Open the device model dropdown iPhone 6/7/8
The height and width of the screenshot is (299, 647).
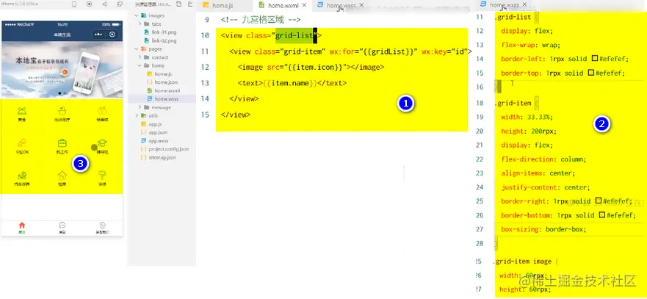pos(19,4)
